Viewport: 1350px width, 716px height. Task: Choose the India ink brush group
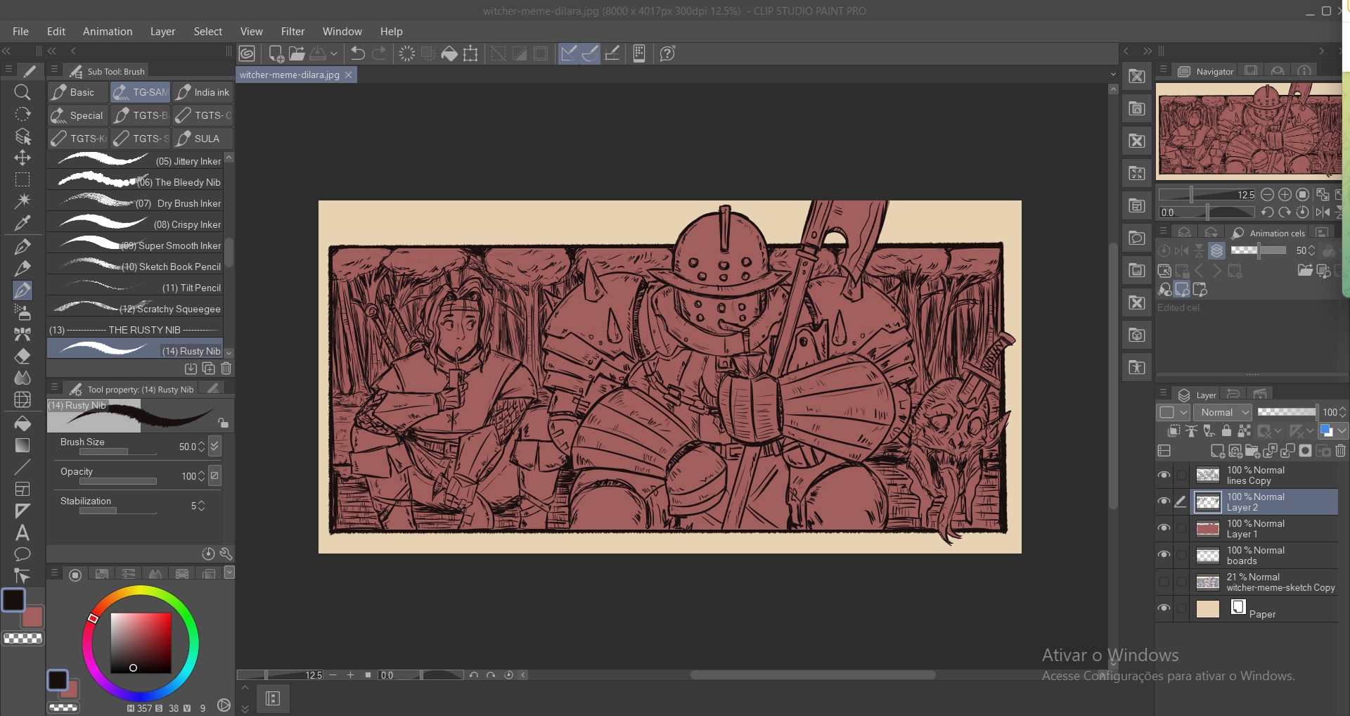tap(203, 92)
